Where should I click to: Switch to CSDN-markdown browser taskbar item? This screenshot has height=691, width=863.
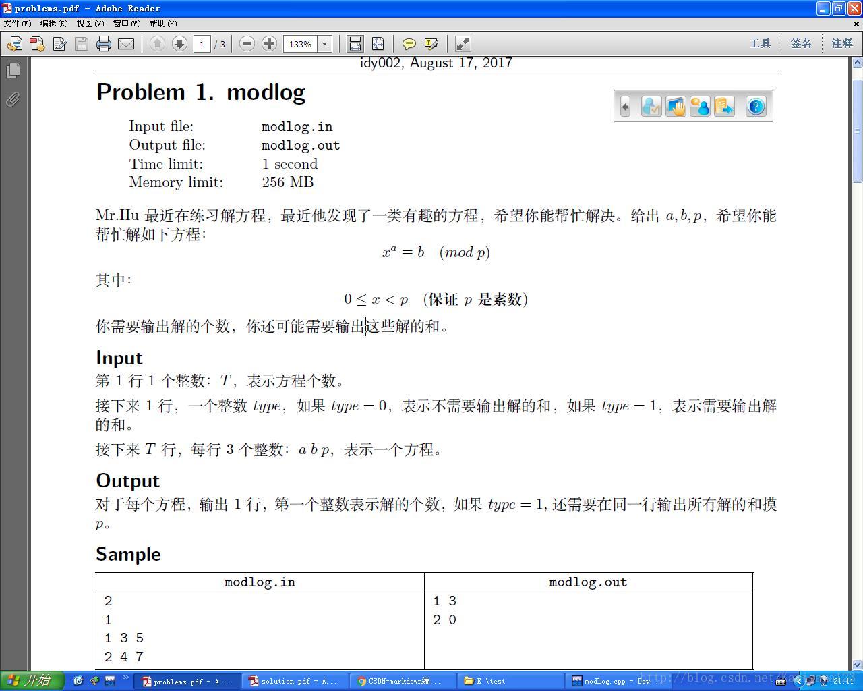click(x=403, y=681)
